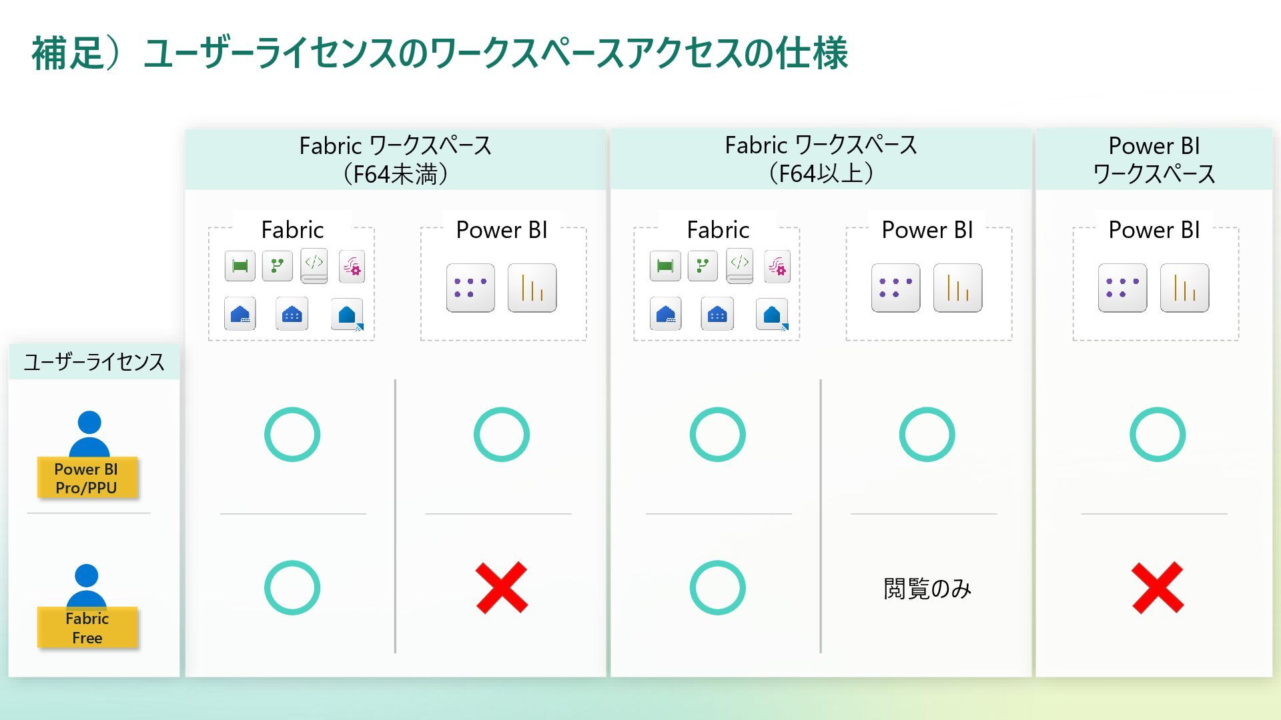This screenshot has width=1281, height=720.
Task: Click the pink Spark job icon in the F64以上 Fabric group
Action: click(777, 267)
